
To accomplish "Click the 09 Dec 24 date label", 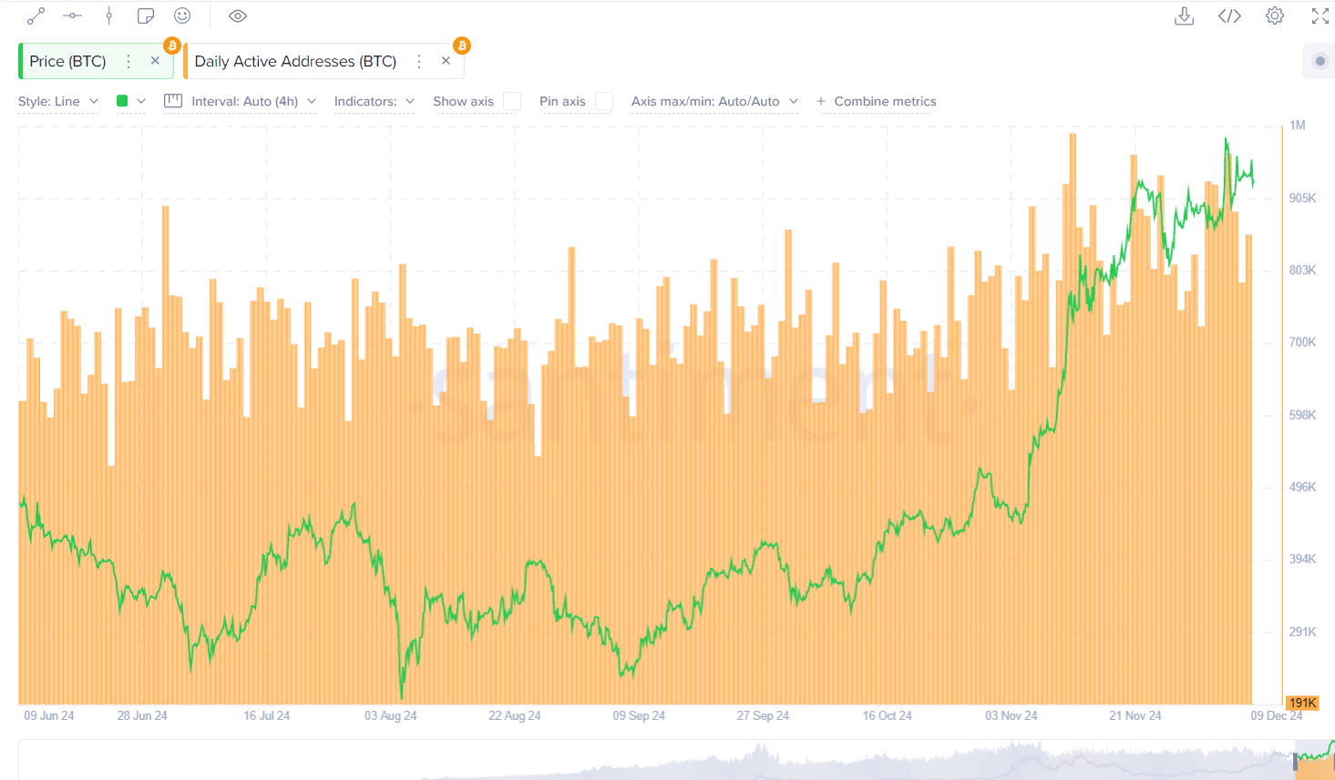I will (1277, 716).
